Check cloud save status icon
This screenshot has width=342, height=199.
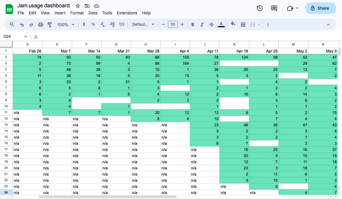(97, 6)
